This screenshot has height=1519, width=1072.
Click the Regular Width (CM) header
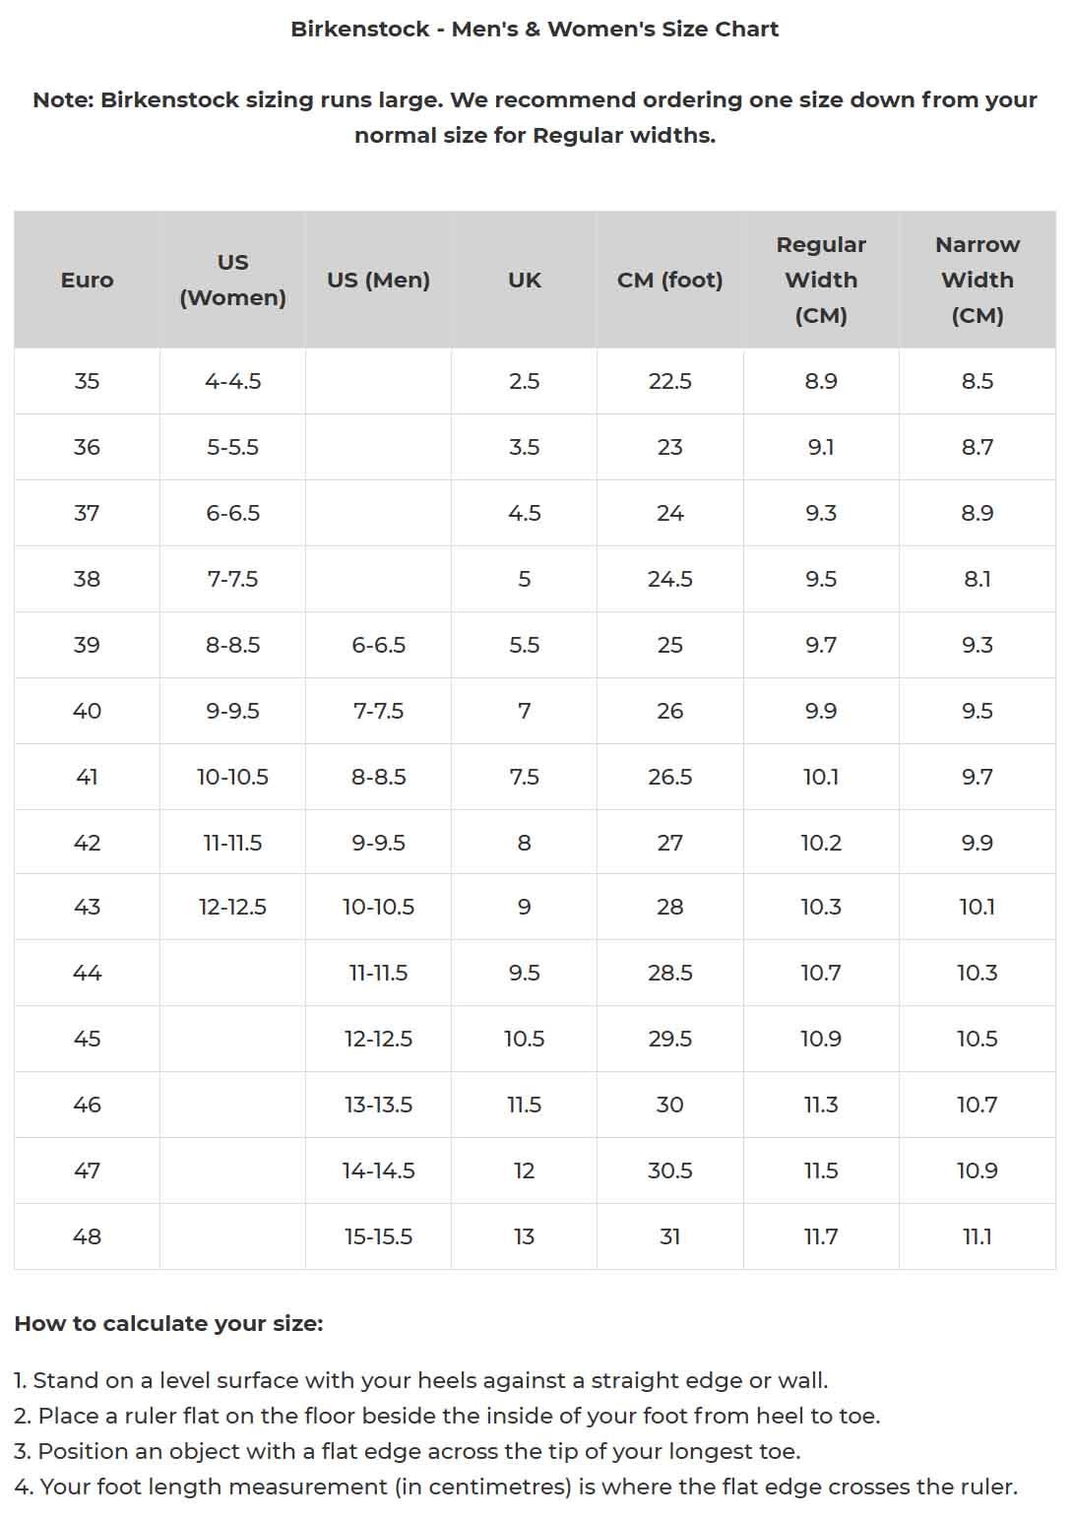click(x=821, y=281)
